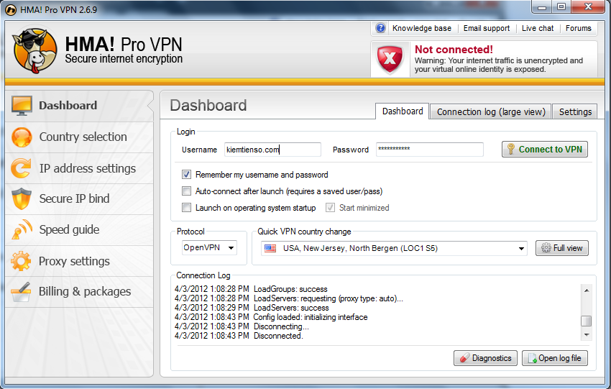Viewport: 611px width, 389px height.
Task: Click the connection log scrollbar thumb
Action: point(586,321)
